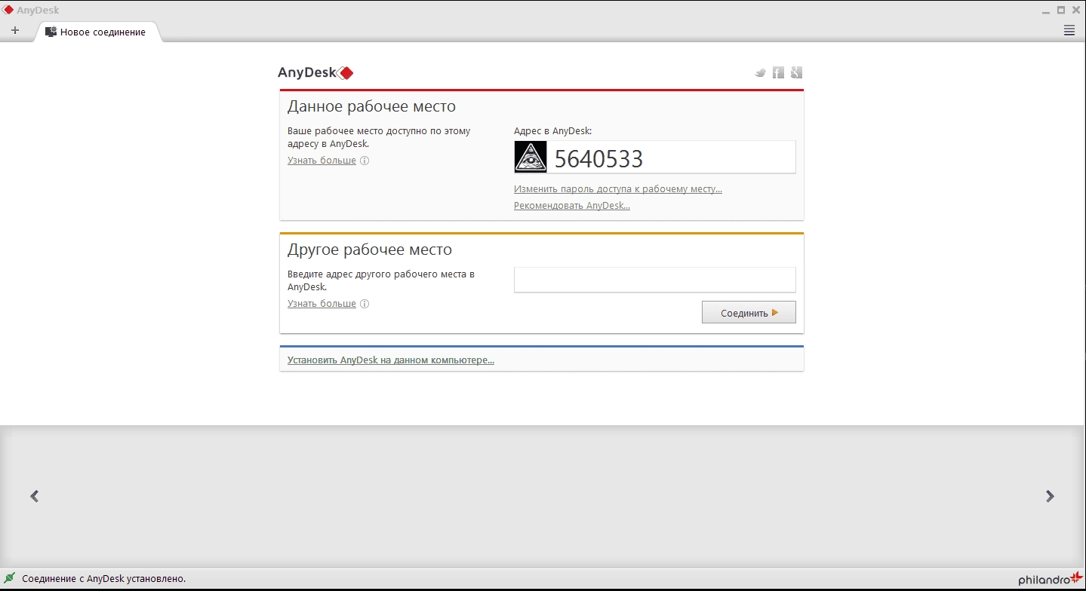Close the AnyDesk window
The width and height of the screenshot is (1086, 591).
(1076, 10)
